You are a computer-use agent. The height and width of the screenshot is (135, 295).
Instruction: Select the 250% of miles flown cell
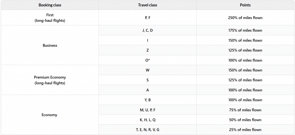(245, 18)
